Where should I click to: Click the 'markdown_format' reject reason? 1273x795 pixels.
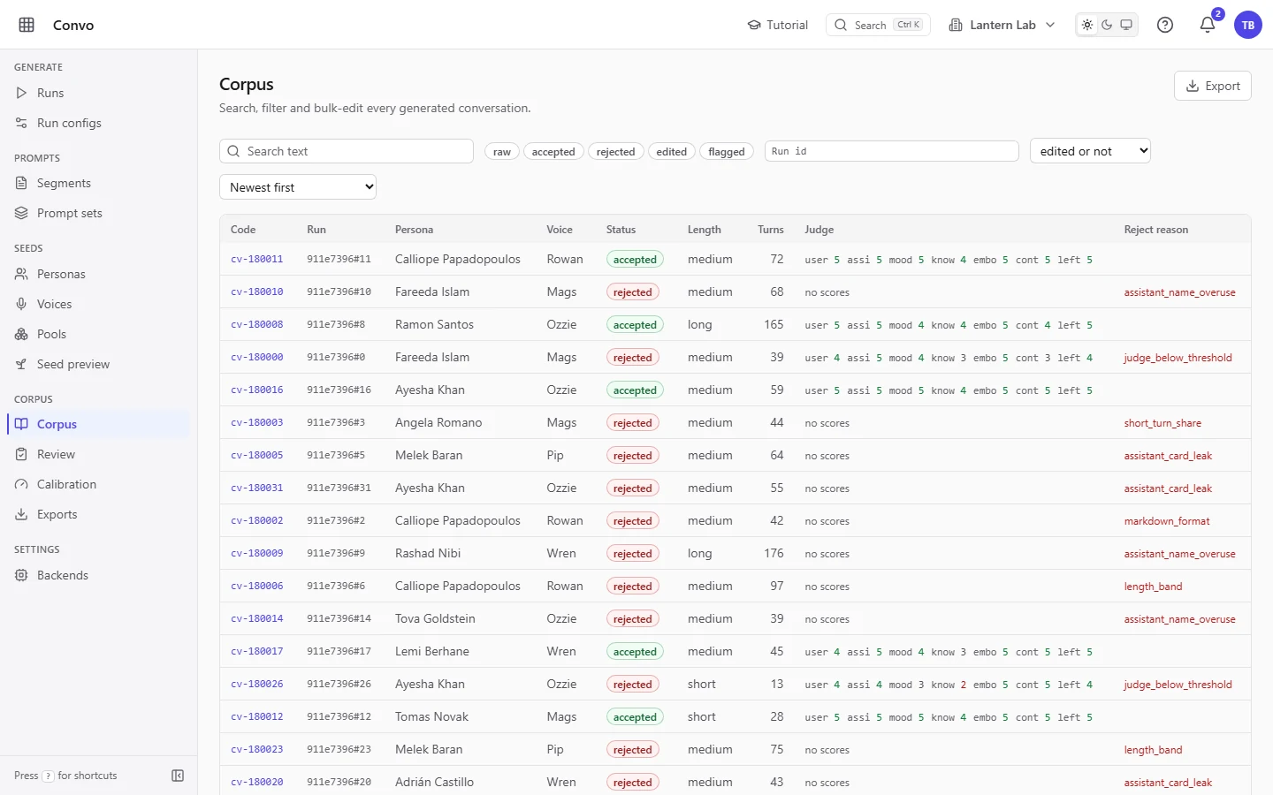(1167, 521)
